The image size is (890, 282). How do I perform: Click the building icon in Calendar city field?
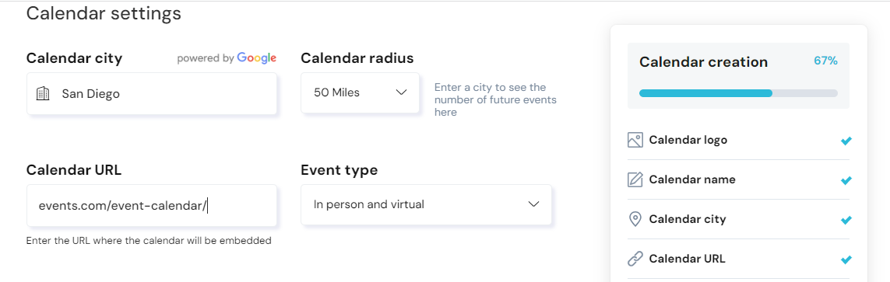43,93
